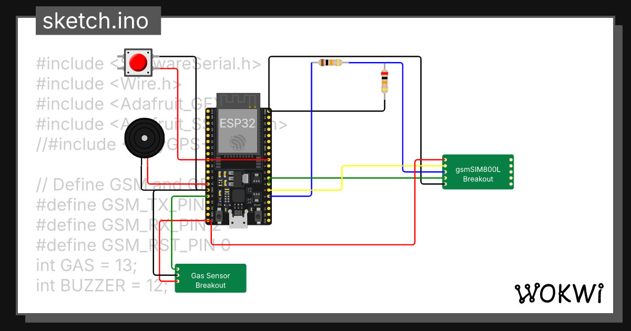This screenshot has height=331, width=631.
Task: Click the ESP32 Wi-Fi antenna area
Action: (x=239, y=100)
